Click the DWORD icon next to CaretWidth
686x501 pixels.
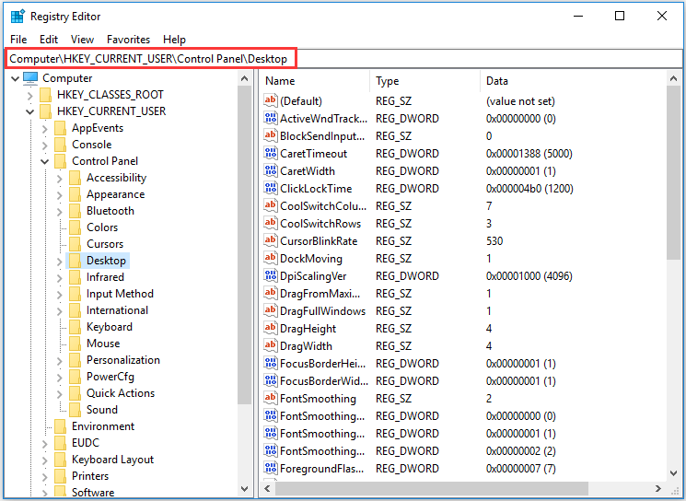click(271, 170)
